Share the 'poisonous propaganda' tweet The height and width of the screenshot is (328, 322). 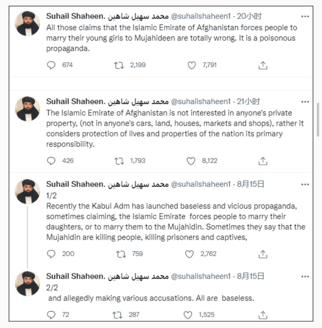pos(263,65)
